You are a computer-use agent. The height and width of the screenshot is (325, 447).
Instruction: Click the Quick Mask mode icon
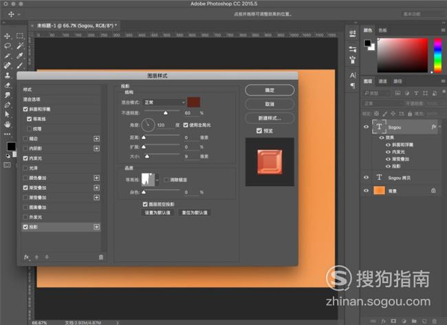pos(7,165)
